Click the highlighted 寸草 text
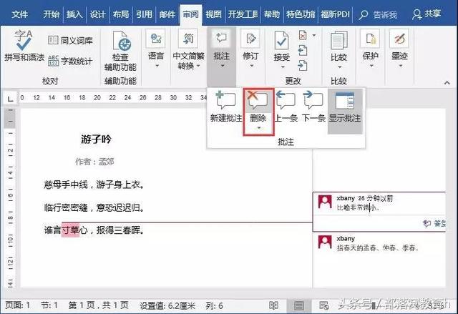Screen dimensions: 458x314 70,230
